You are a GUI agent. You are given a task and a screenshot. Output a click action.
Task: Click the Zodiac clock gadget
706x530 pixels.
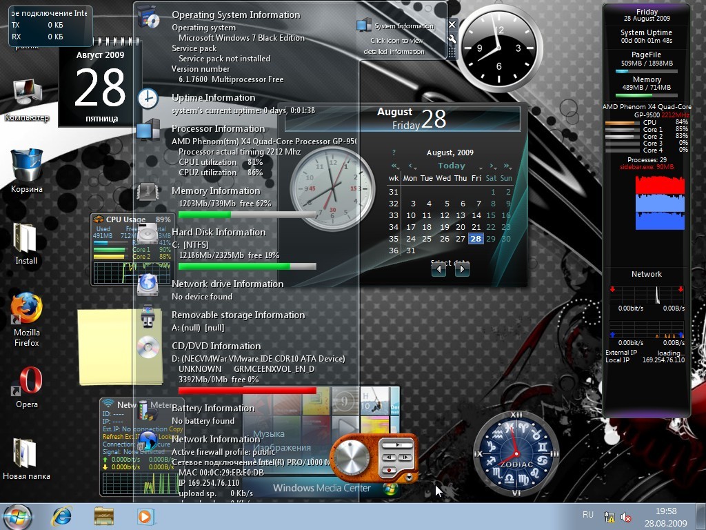[516, 454]
